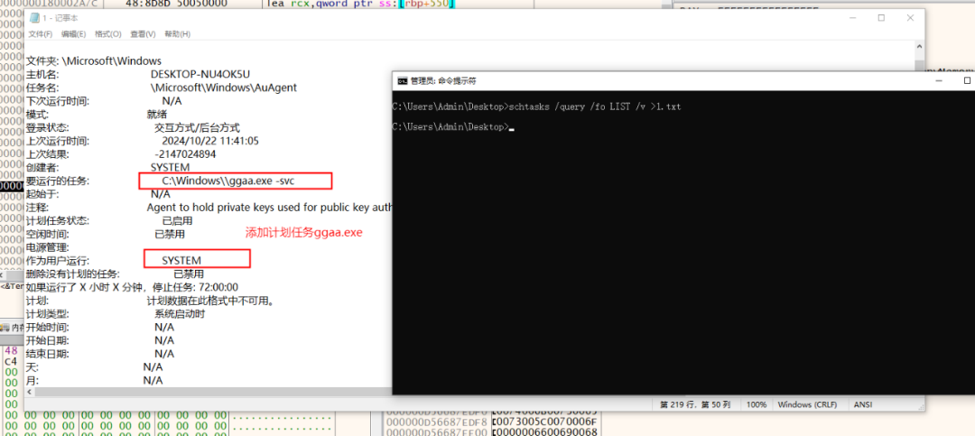
Task: Click the last run time 2024/10/22 11:41:05
Action: click(x=210, y=141)
